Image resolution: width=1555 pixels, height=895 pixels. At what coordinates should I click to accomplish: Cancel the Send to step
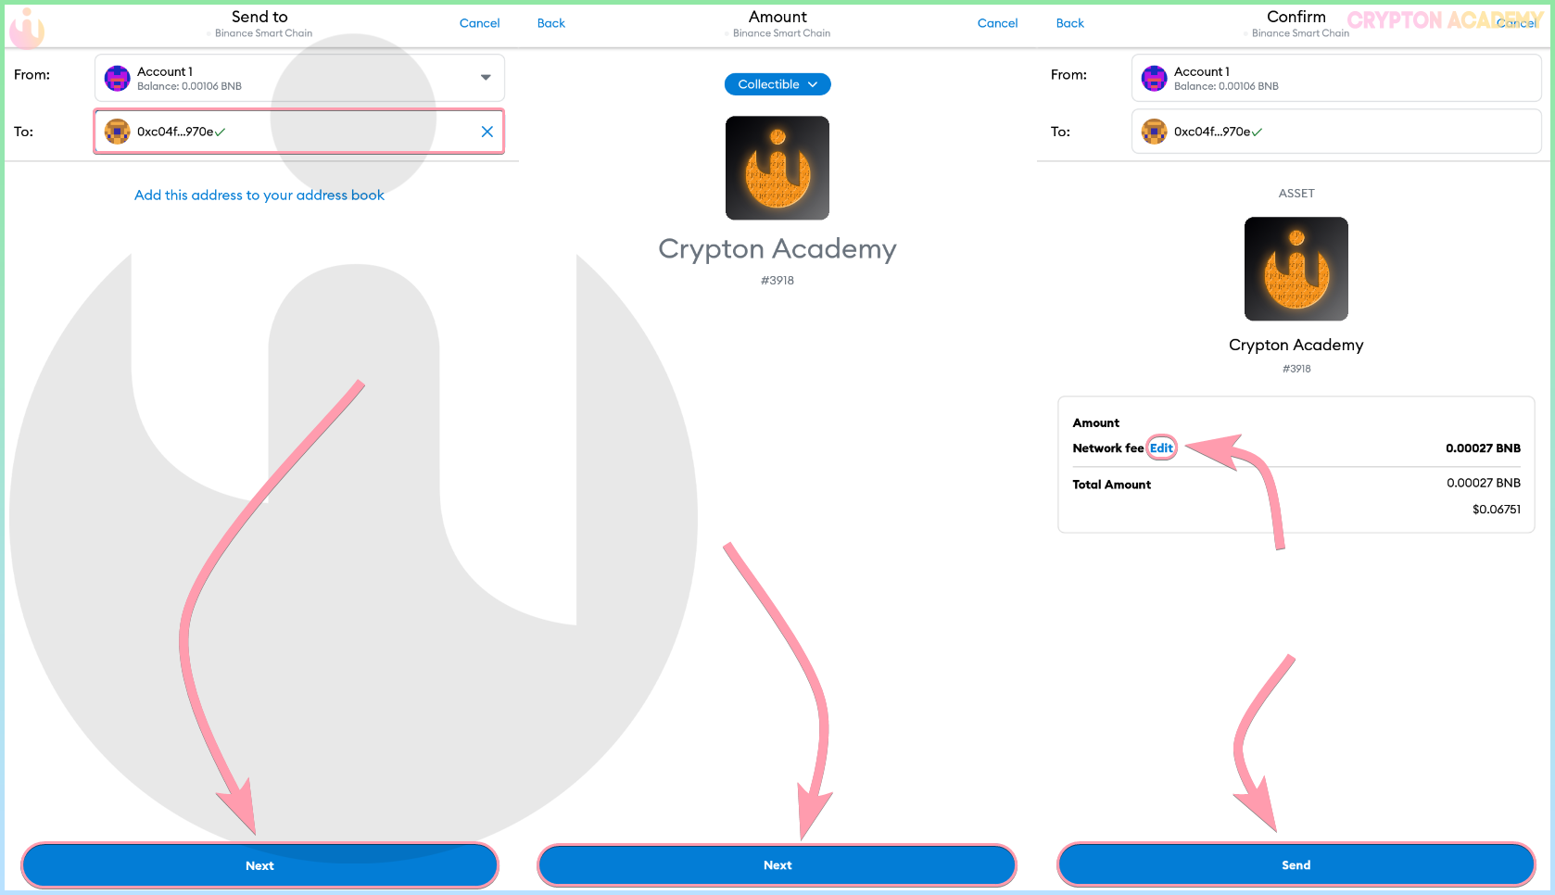pyautogui.click(x=479, y=23)
